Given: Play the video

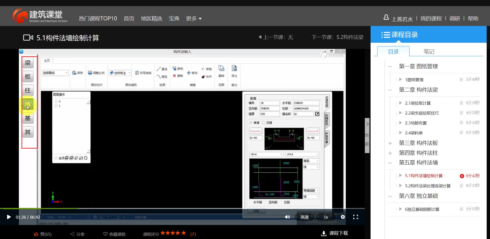Looking at the screenshot, I should coord(9,217).
